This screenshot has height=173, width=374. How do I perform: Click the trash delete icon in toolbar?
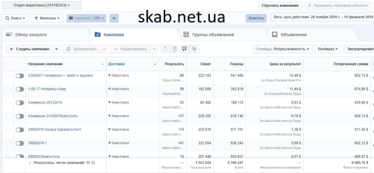point(175,49)
